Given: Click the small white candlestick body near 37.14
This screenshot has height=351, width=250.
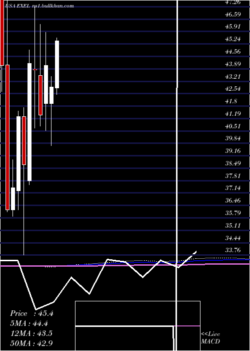Looking at the screenshot, I should pos(13,199).
